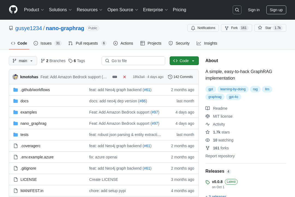Switch to the Projects tab
This screenshot has width=295, height=197.
(151, 43)
